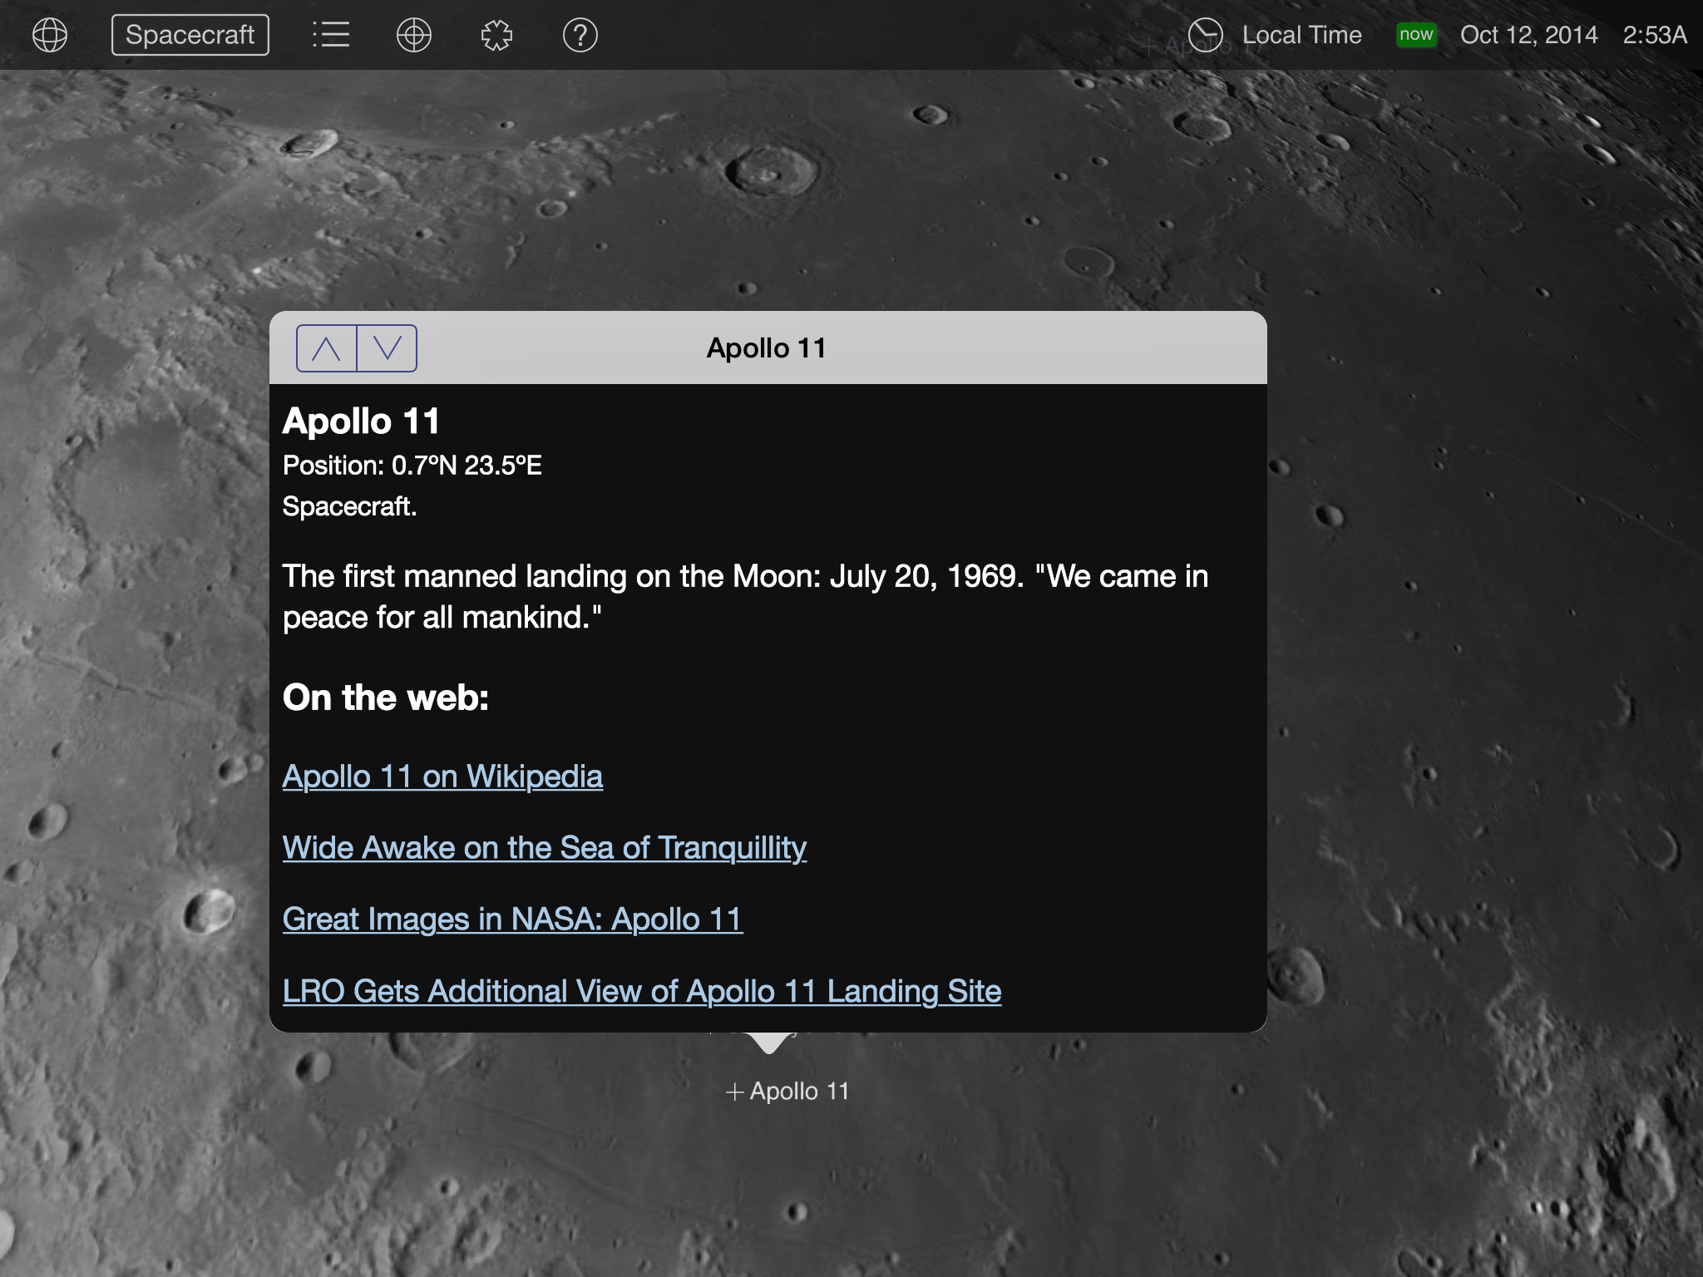Screen dimensions: 1703x1277
Task: Open LRO Gets Additional View link
Action: tap(641, 991)
